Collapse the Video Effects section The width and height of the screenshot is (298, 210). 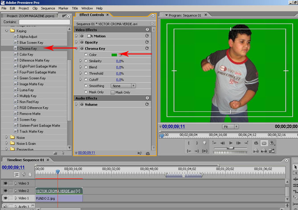tap(147, 29)
